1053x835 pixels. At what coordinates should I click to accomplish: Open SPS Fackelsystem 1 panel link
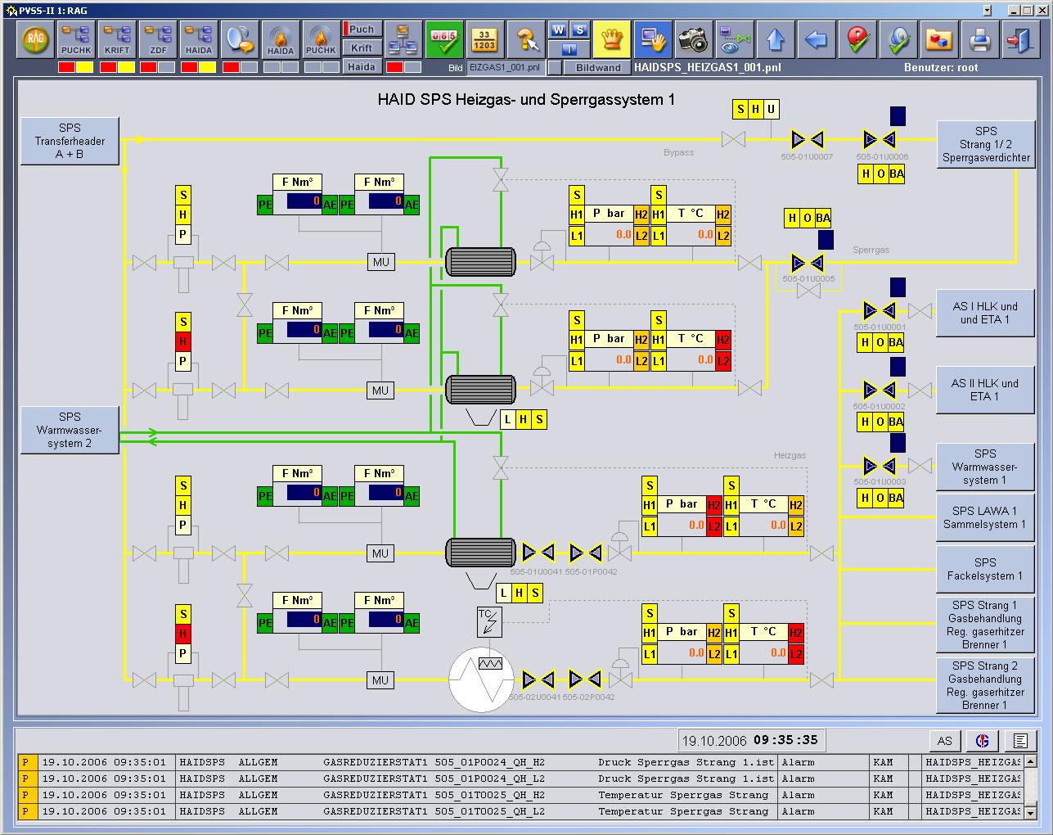(x=984, y=569)
